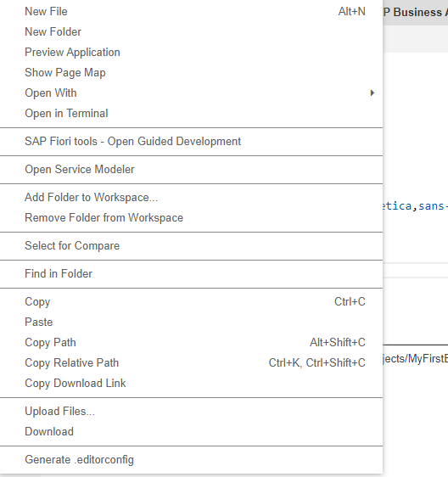Choose Paste from the menu
The width and height of the screenshot is (448, 477).
coord(191,323)
